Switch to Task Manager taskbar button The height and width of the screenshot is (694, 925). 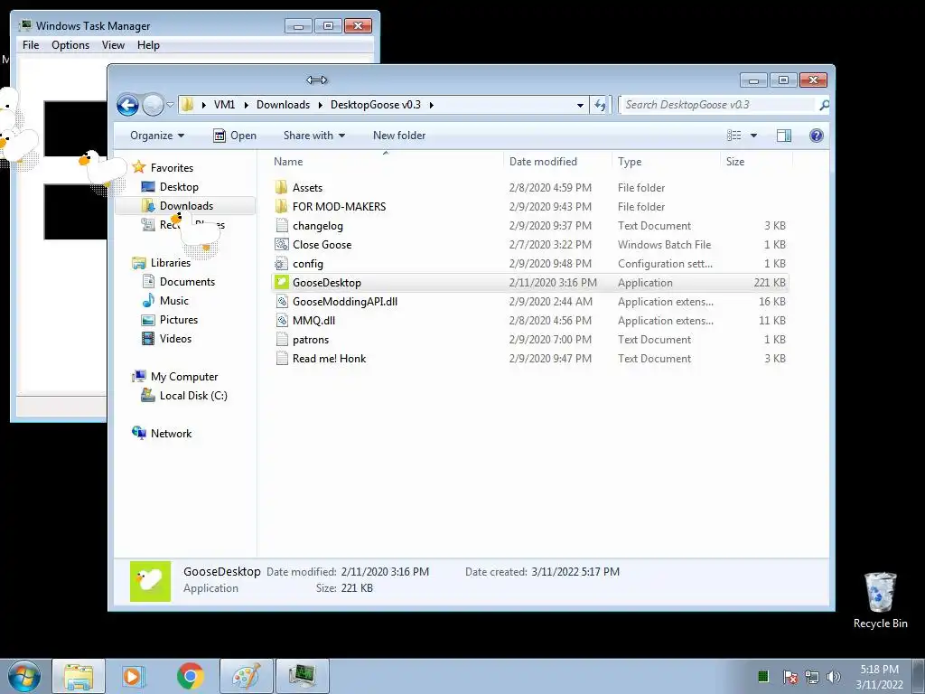303,676
